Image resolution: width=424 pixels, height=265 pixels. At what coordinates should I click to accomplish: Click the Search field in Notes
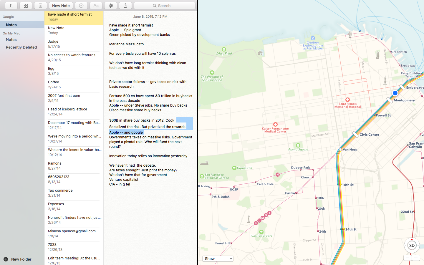(x=165, y=6)
